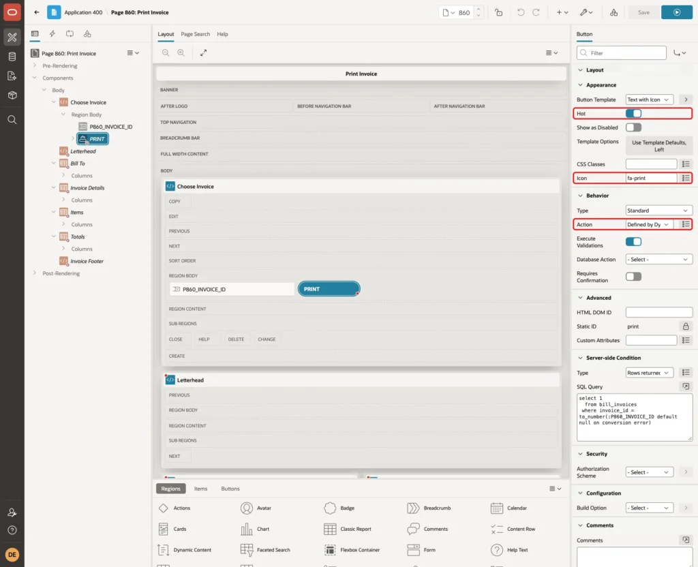Click the Save button
Viewport: 698px width, 567px height.
click(643, 12)
